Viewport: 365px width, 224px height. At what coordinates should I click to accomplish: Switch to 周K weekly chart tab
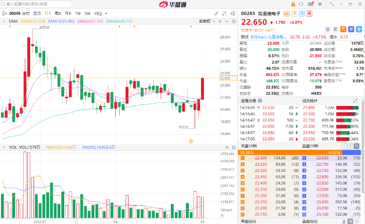click(x=58, y=14)
